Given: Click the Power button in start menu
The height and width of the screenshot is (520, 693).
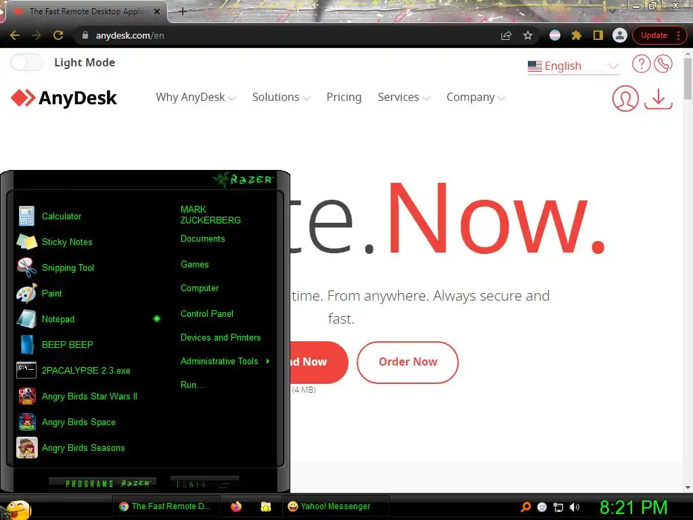Looking at the screenshot, I should click(204, 483).
